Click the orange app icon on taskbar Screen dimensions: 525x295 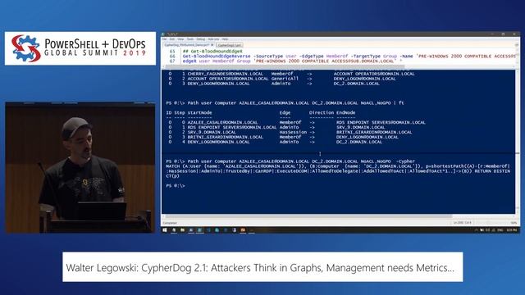pos(243,230)
